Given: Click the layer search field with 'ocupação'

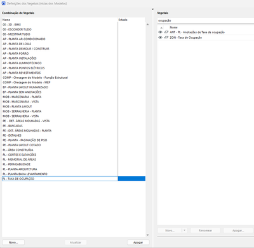Looking at the screenshot, I should point(206,20).
